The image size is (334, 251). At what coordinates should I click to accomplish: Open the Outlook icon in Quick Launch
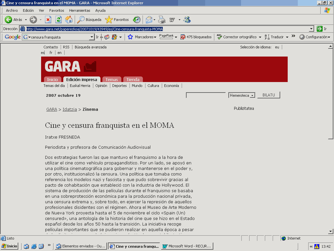pos(26,246)
